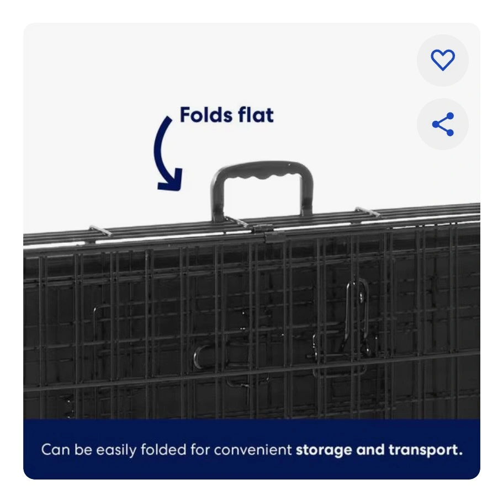Viewport: 482px width, 490px height.
Task: Click the center hinge clip below handle
Action: (269, 232)
